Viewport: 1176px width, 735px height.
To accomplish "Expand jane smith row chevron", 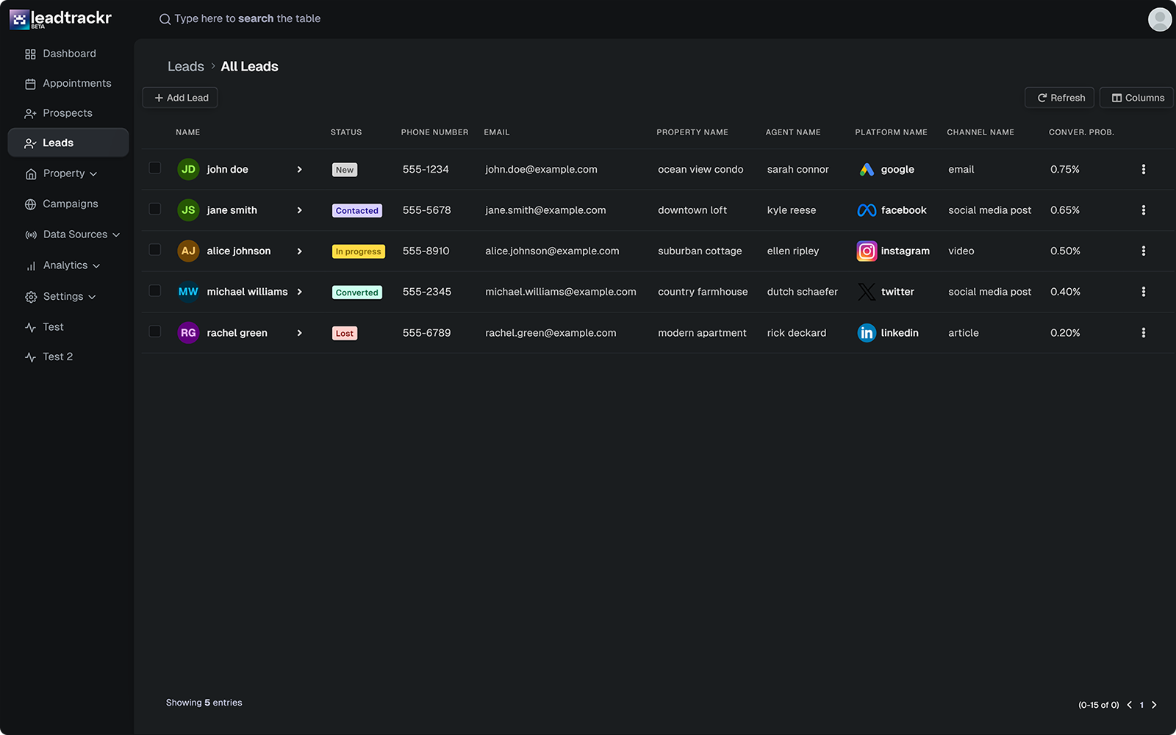I will 299,210.
